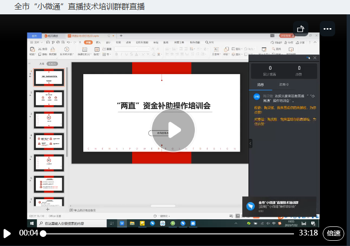This screenshot has width=350, height=246.
Task: Click the Windows Start button
Action: click(32, 223)
